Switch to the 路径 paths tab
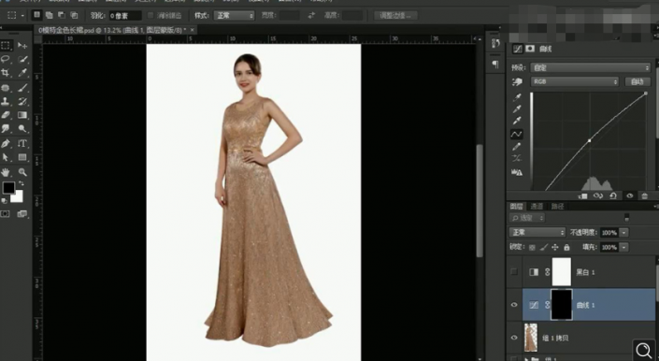 [558, 207]
